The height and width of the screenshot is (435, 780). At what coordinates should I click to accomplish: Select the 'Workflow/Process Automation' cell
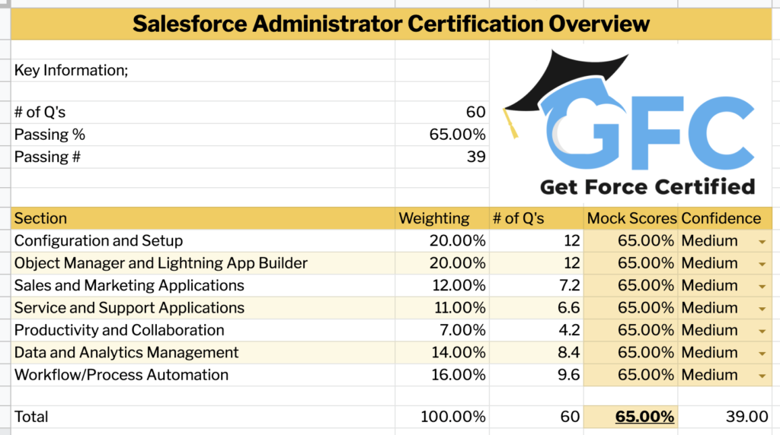[x=203, y=375]
